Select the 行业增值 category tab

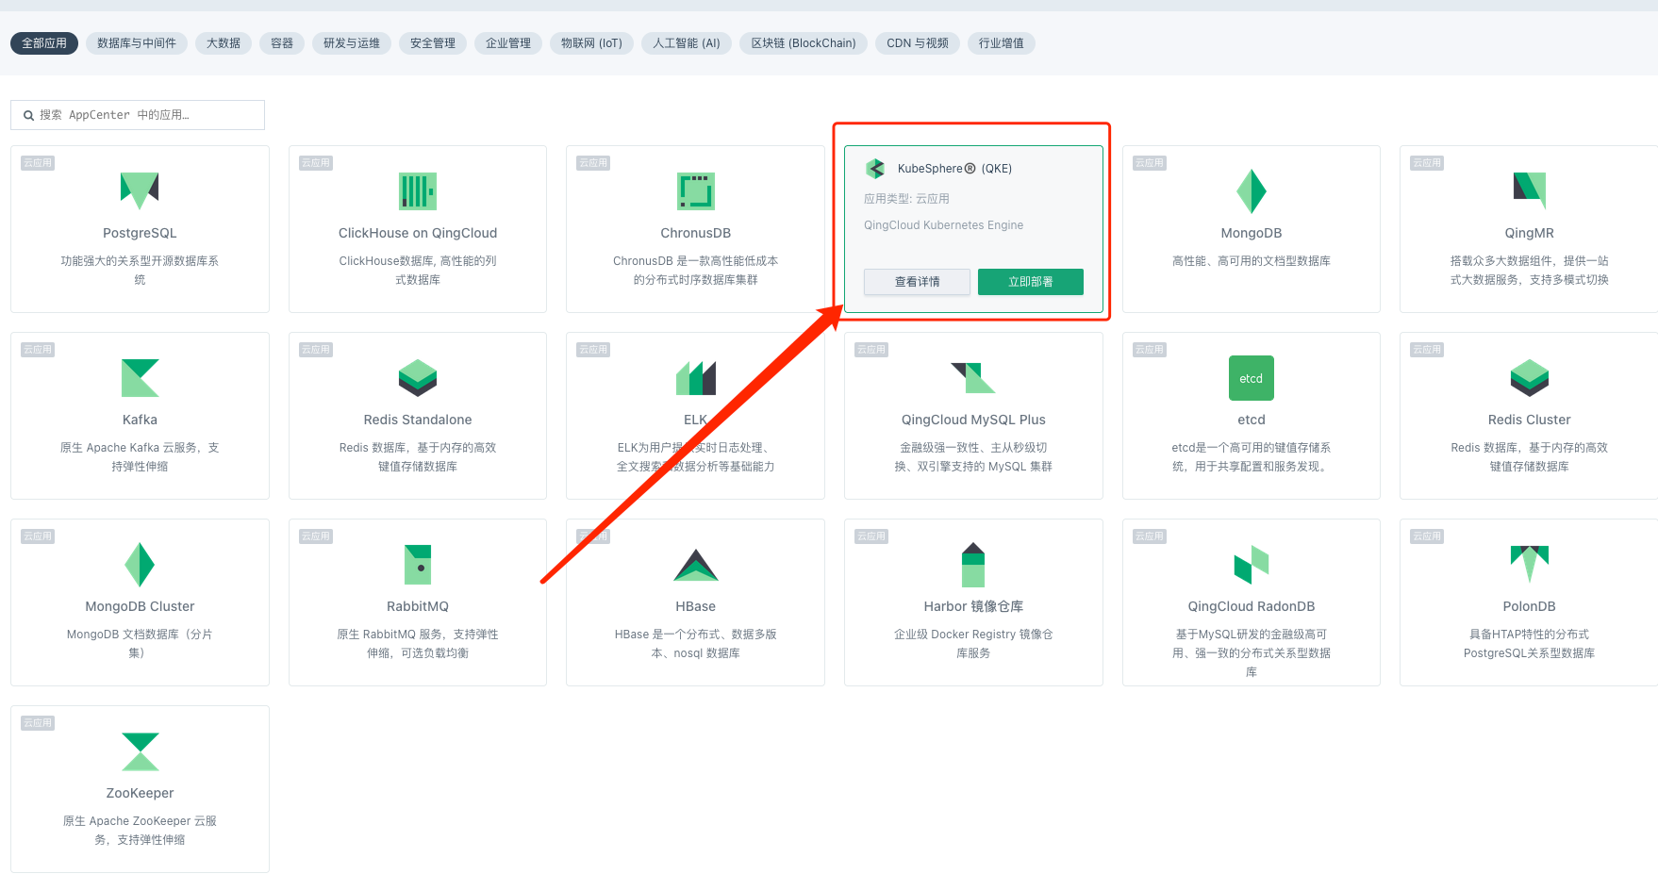[x=1002, y=43]
